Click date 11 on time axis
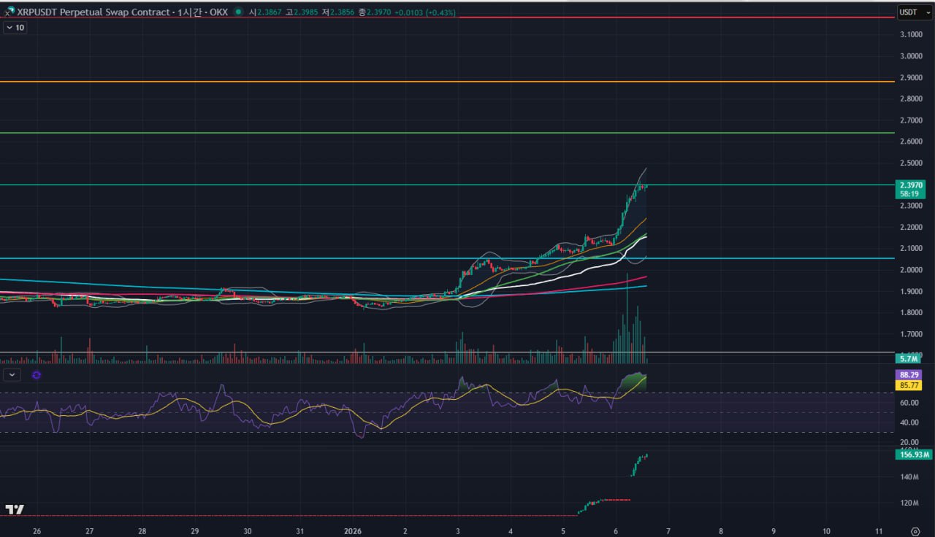 click(x=879, y=531)
